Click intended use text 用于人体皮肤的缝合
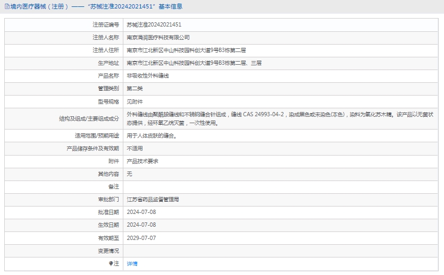The width and height of the screenshot is (444, 275). 152,136
